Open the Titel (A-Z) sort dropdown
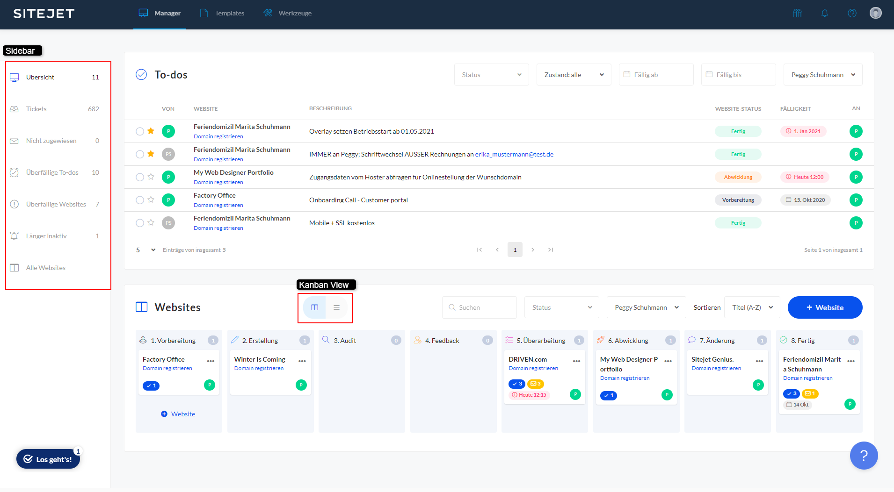 (752, 307)
